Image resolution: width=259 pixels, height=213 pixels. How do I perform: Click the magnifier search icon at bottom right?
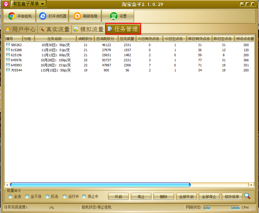[x=247, y=196]
